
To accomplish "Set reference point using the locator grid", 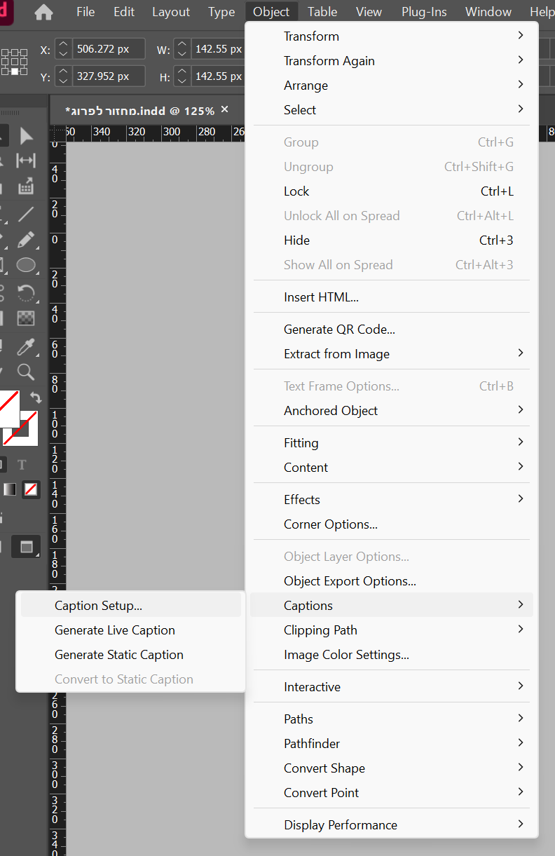I will click(15, 62).
